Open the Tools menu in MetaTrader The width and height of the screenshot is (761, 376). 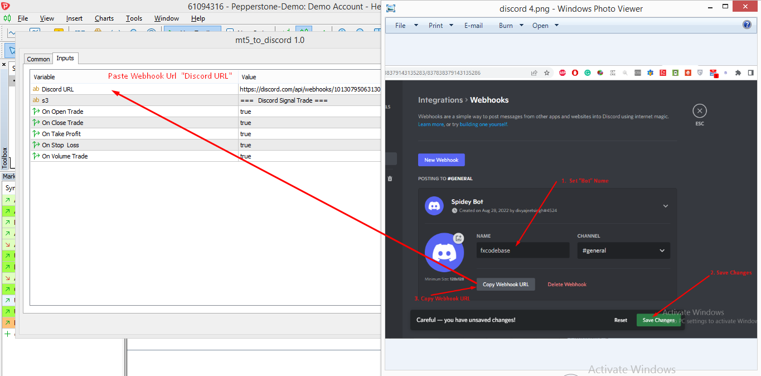point(134,18)
